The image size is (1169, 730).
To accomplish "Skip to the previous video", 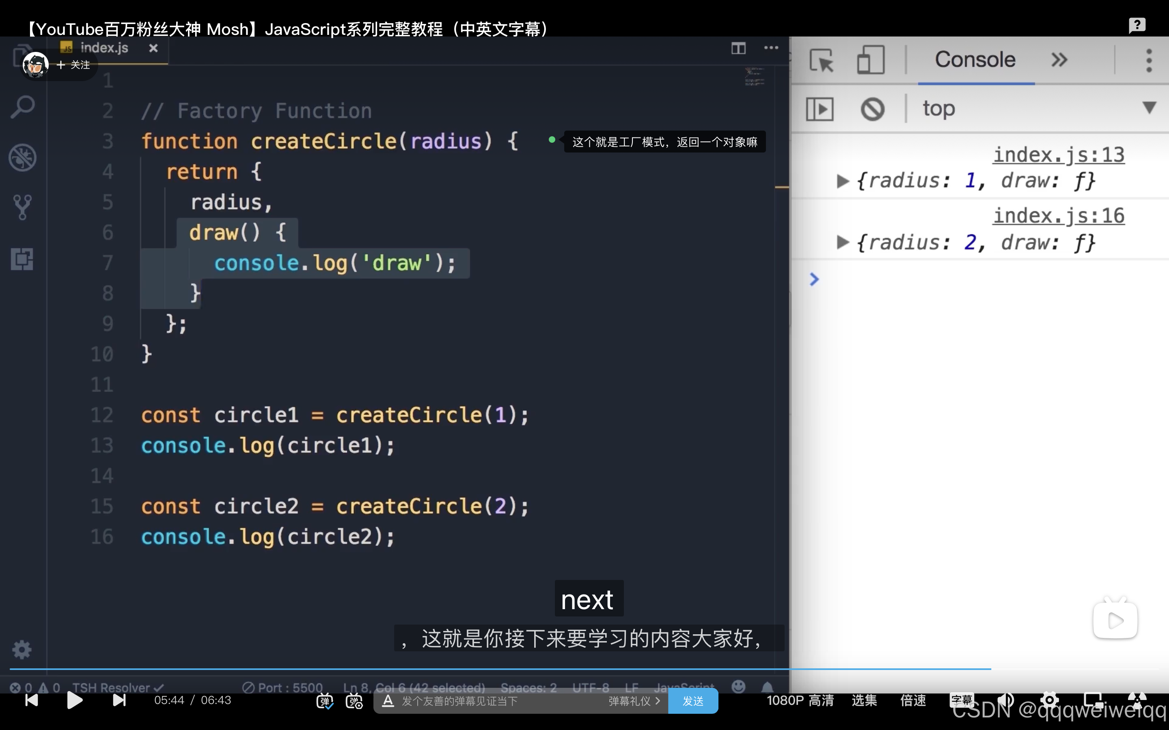I will coord(31,700).
